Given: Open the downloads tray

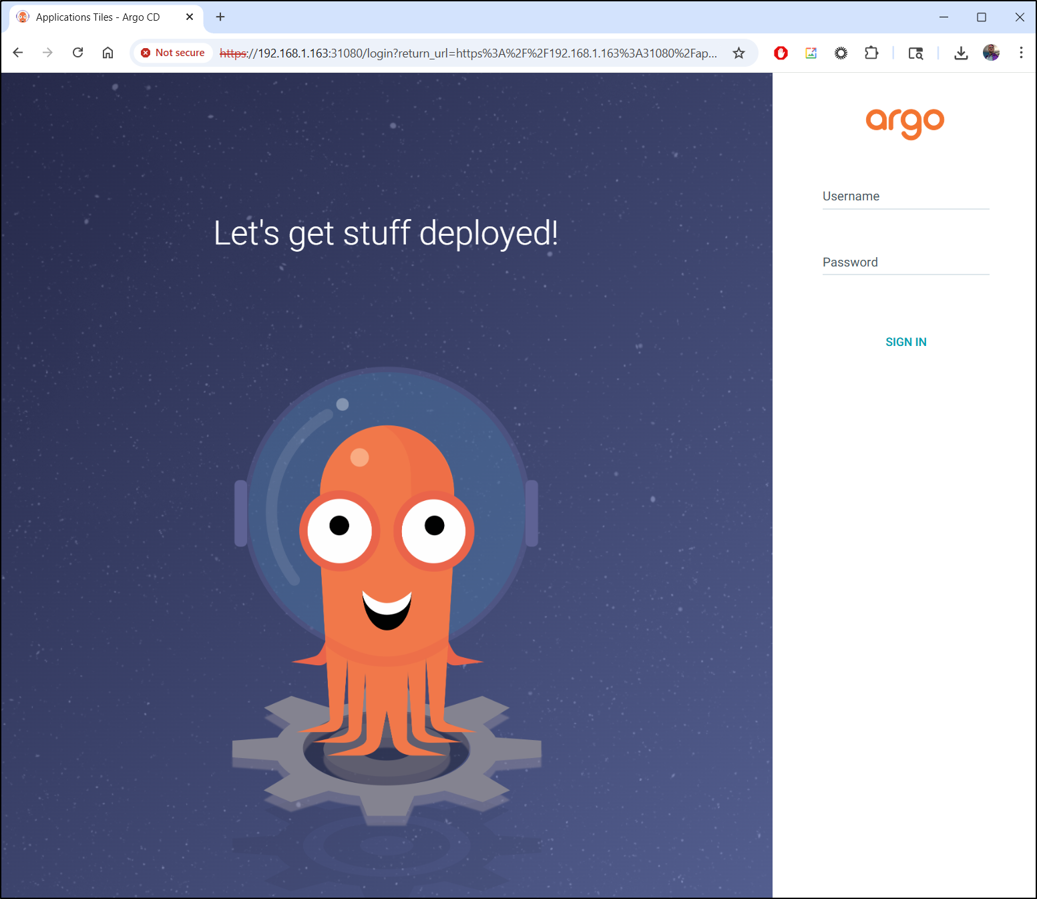Looking at the screenshot, I should coord(961,53).
